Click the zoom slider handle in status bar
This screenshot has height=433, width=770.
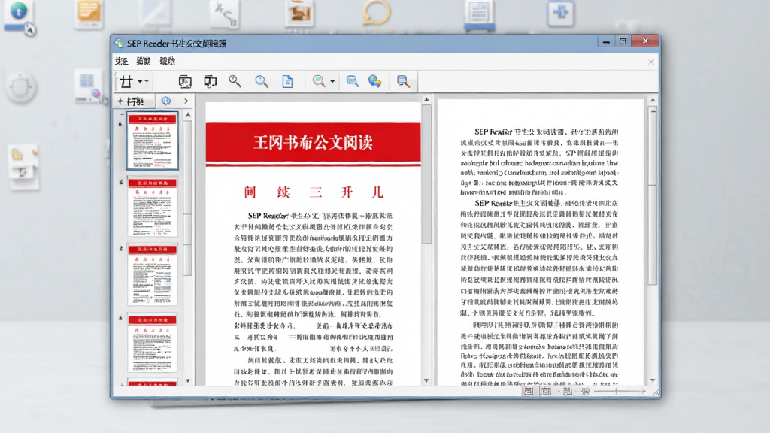coord(617,391)
